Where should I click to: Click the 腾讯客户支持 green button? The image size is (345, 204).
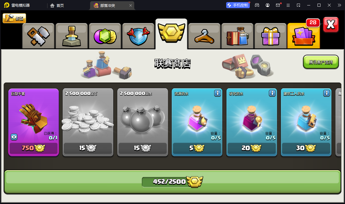click(x=321, y=62)
